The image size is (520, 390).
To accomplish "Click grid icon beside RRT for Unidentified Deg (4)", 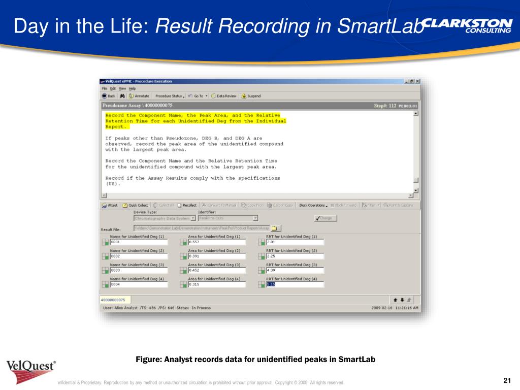I will pos(262,284).
